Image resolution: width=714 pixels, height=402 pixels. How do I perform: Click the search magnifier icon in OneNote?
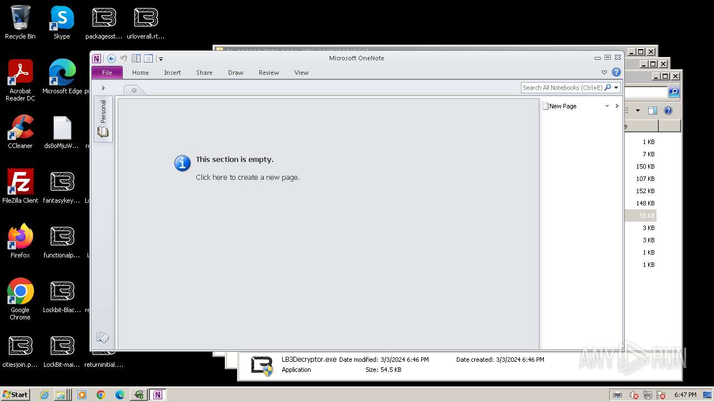tap(608, 88)
